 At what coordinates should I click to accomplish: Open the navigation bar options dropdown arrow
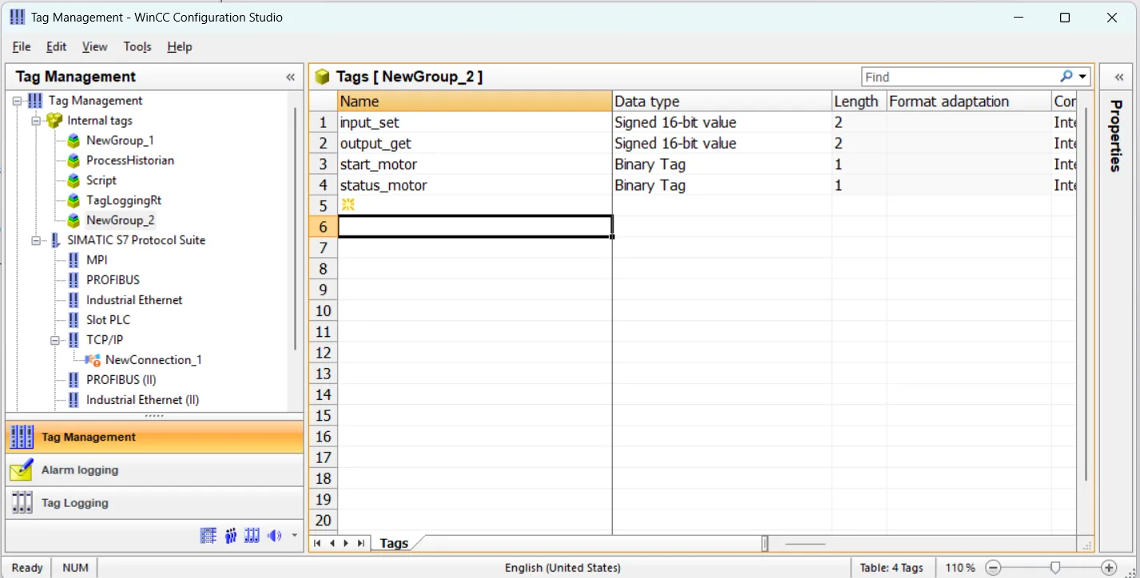[x=295, y=536]
